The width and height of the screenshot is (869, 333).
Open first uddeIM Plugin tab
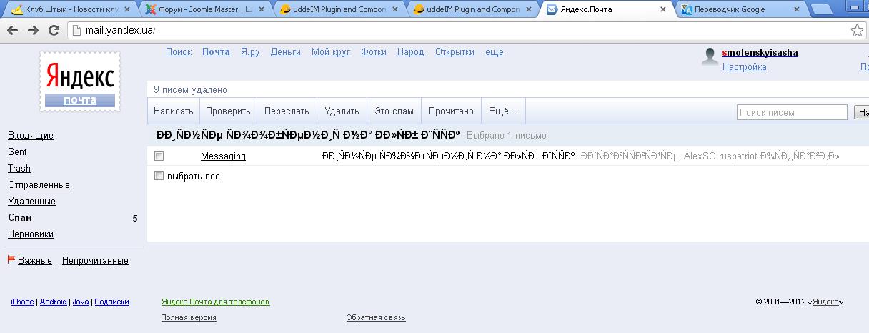point(339,9)
